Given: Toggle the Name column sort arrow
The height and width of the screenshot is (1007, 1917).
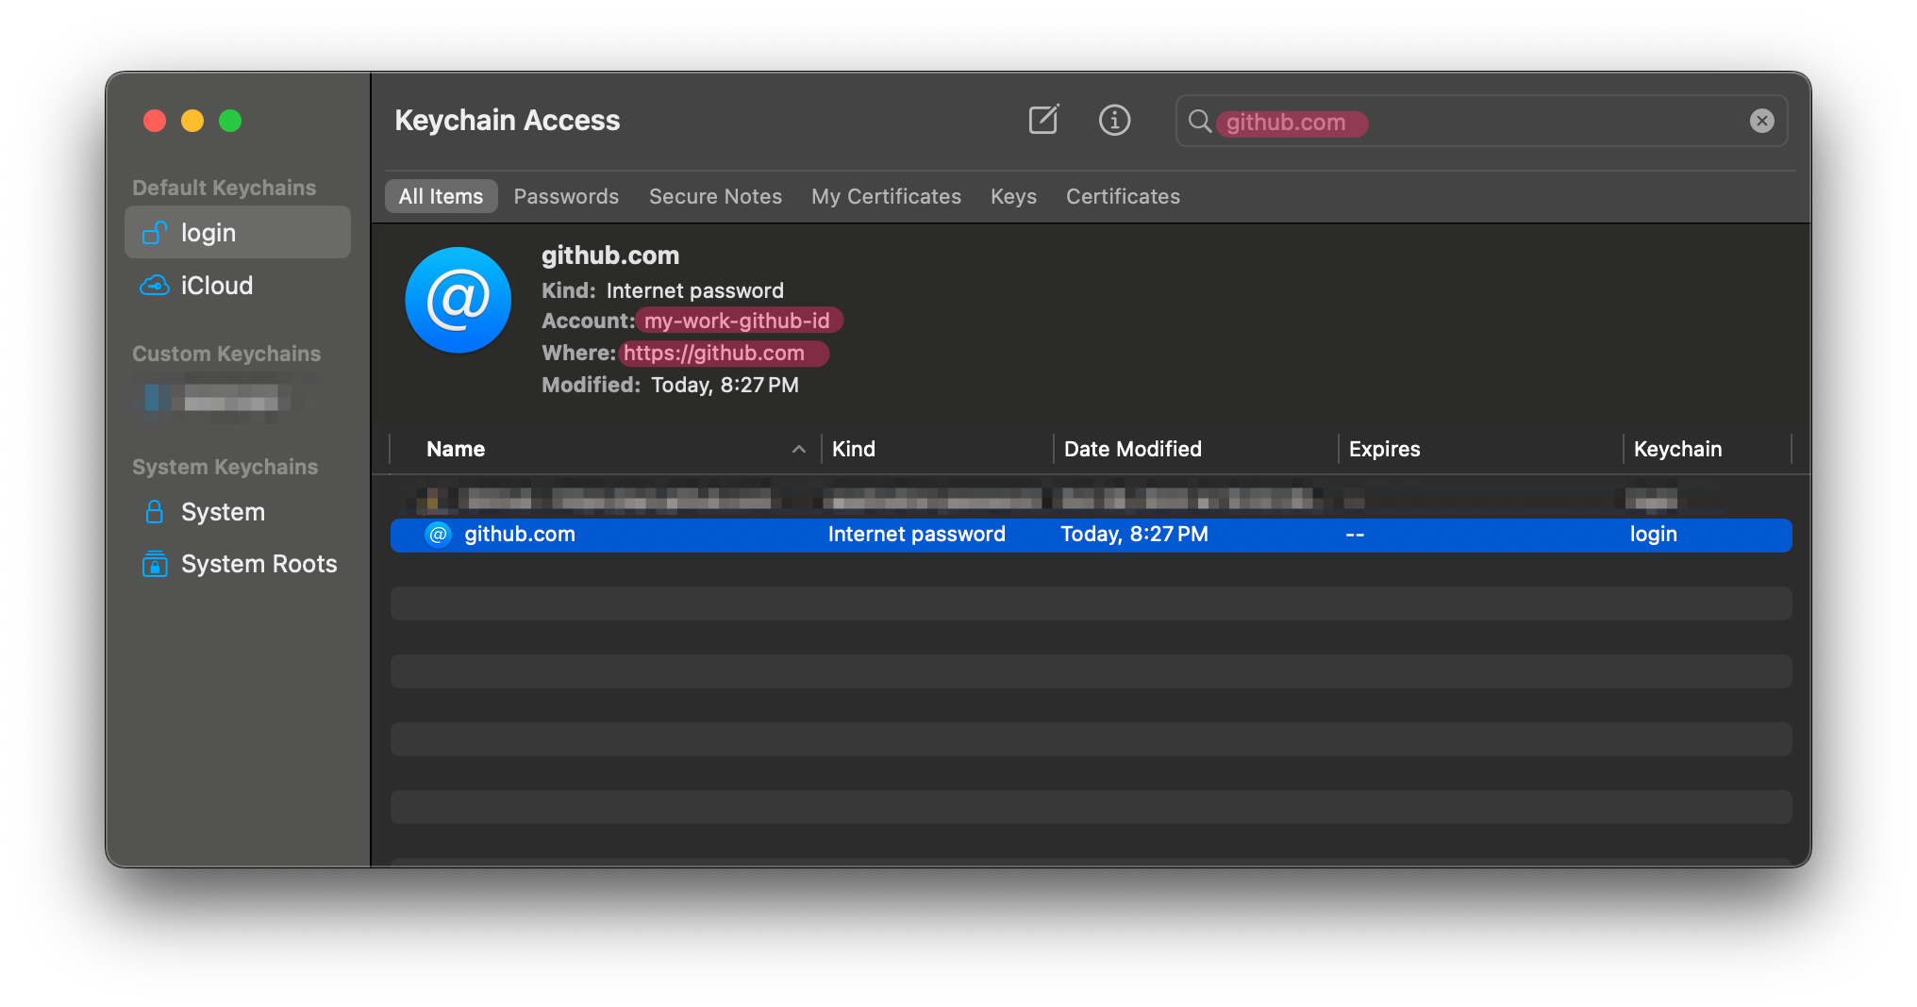Looking at the screenshot, I should click(798, 449).
